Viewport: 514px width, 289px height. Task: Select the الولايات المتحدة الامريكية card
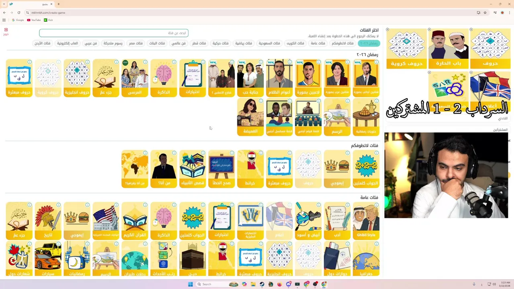click(x=106, y=221)
